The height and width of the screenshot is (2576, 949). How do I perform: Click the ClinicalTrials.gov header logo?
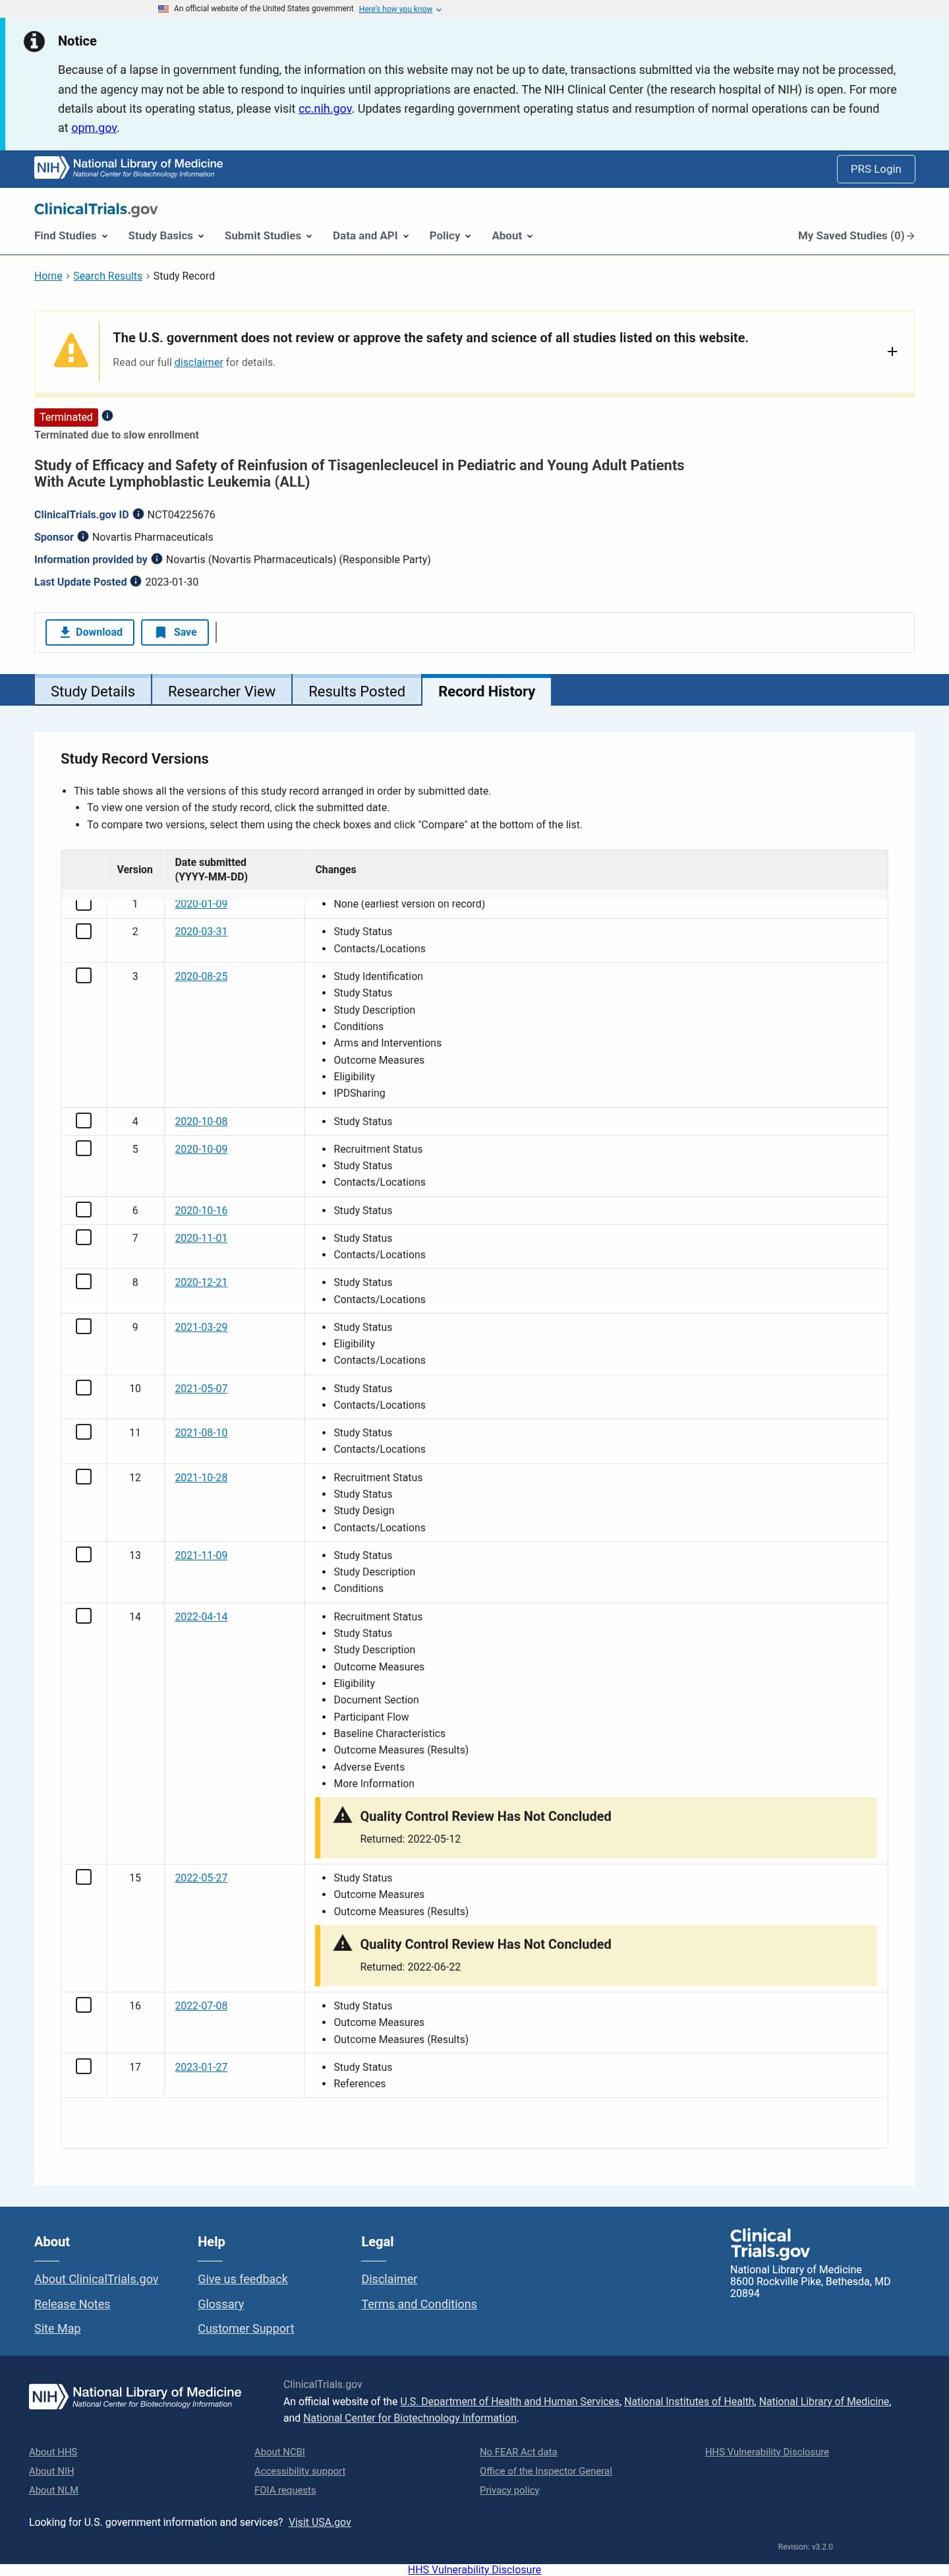coord(96,209)
